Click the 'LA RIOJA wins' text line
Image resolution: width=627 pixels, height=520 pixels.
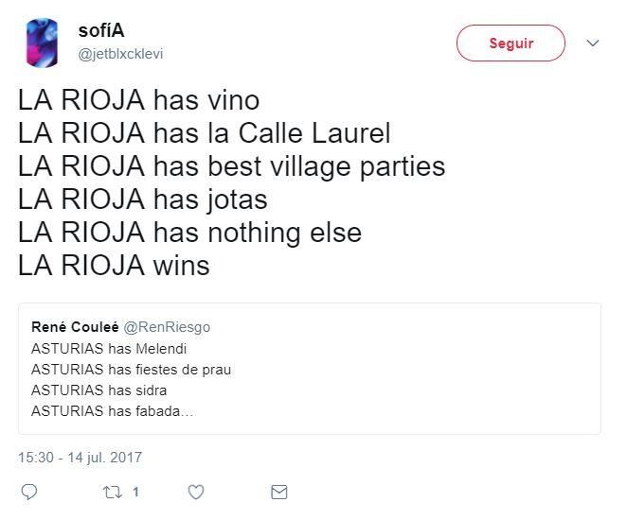pyautogui.click(x=114, y=266)
